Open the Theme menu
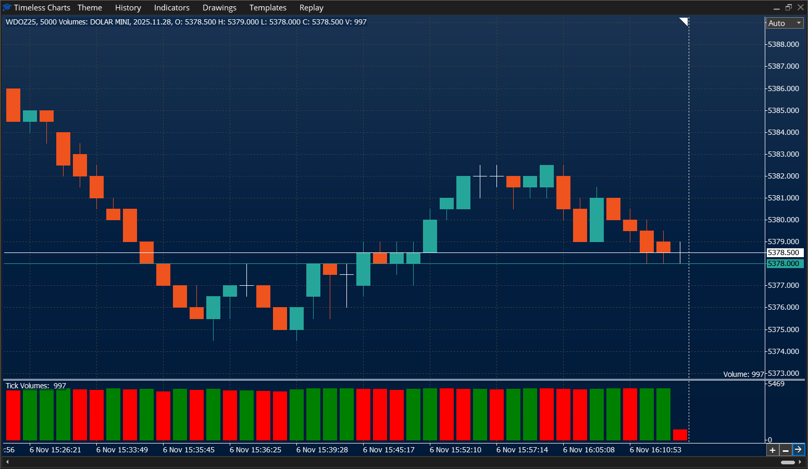The width and height of the screenshot is (808, 469). (89, 7)
